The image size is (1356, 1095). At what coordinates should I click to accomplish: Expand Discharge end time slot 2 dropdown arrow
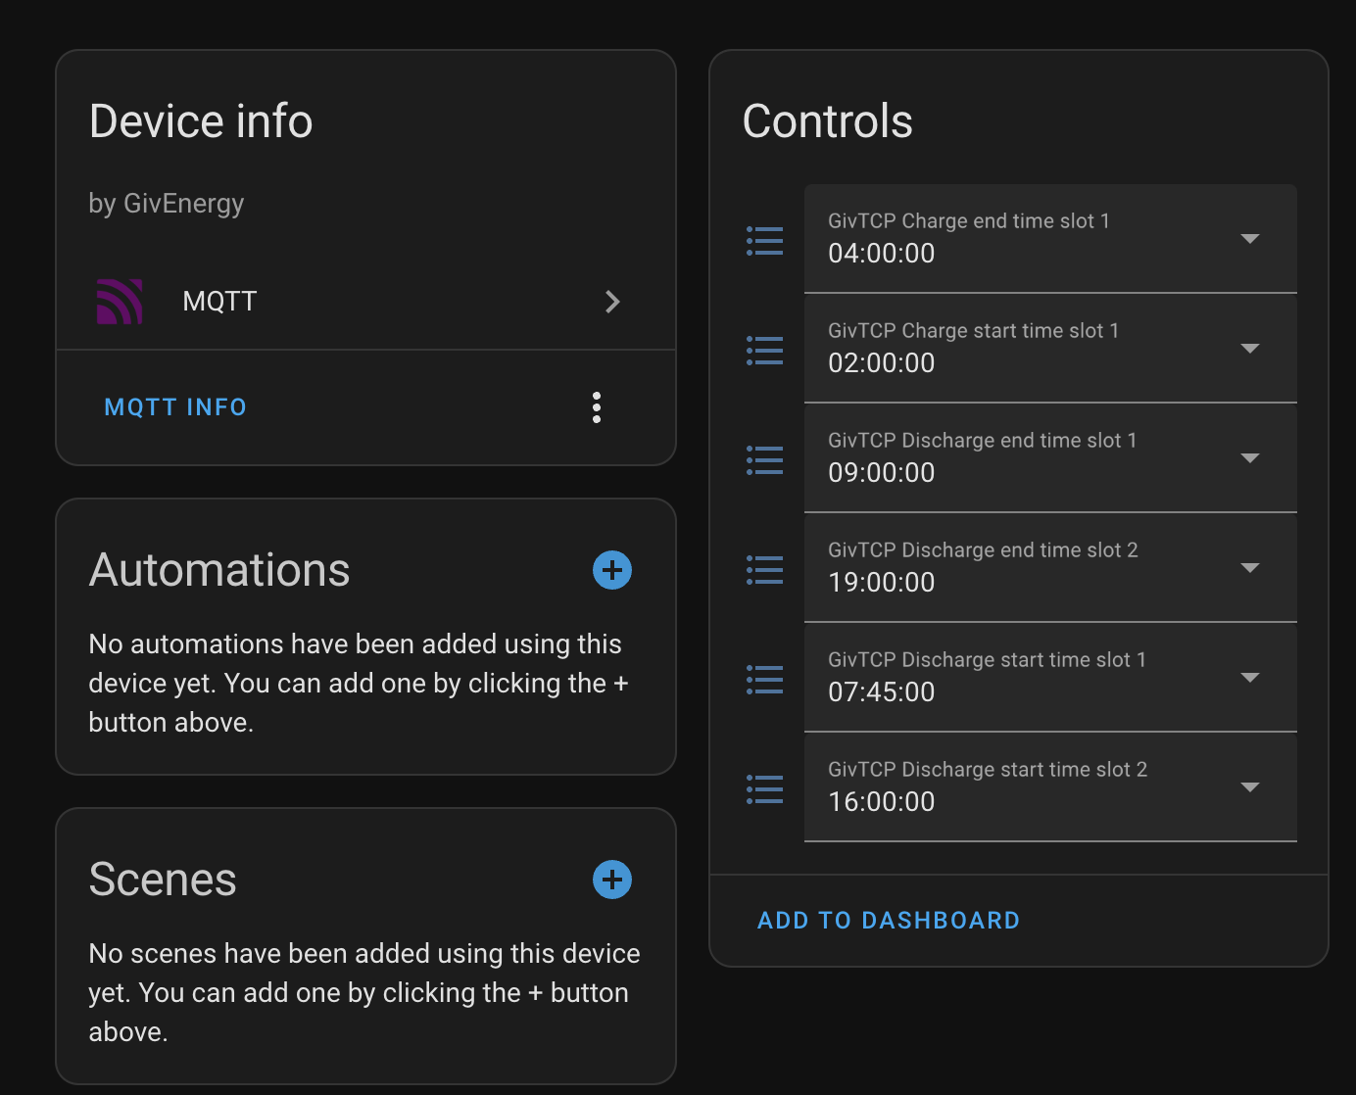coord(1250,568)
